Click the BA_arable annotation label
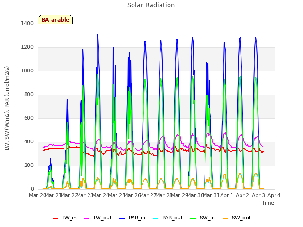Screen dimensions: 303x227 click(x=55, y=19)
